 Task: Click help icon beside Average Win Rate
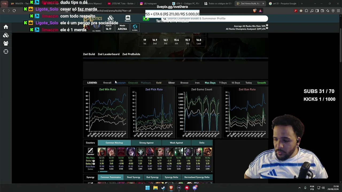[x=267, y=26]
